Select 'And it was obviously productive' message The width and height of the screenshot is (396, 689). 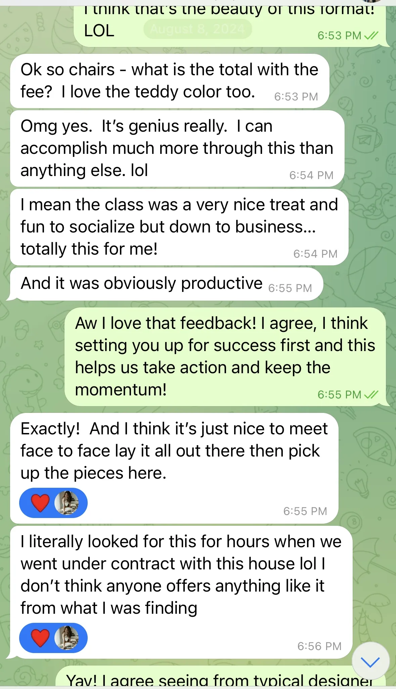pyautogui.click(x=167, y=284)
